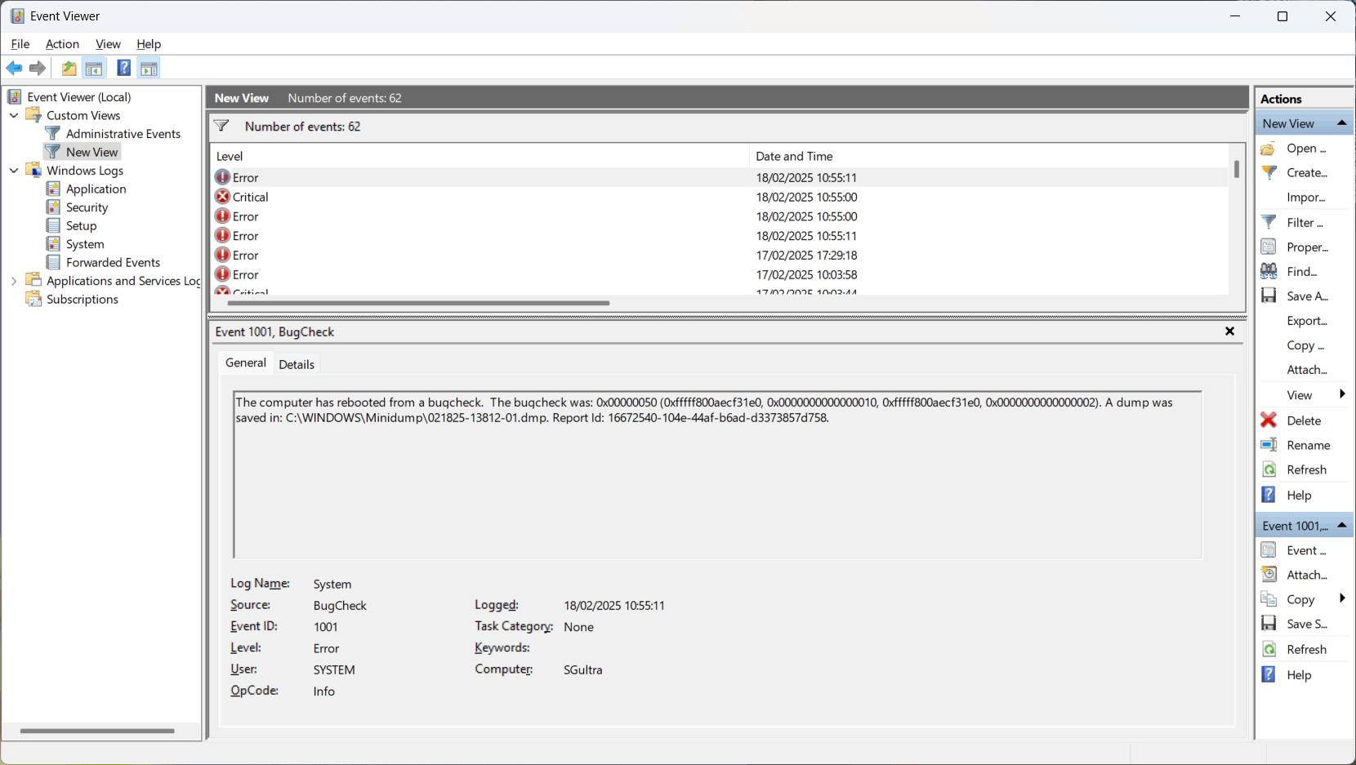1356x765 pixels.
Task: Open the View submenu arrow in Actions
Action: (1342, 394)
